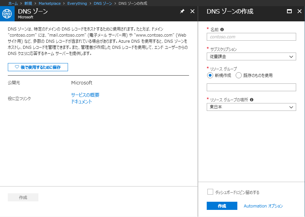Image resolution: width=305 pixels, height=217 pixels.
Task: Close the DNS ゾーンの作成 blade
Action: click(x=300, y=12)
